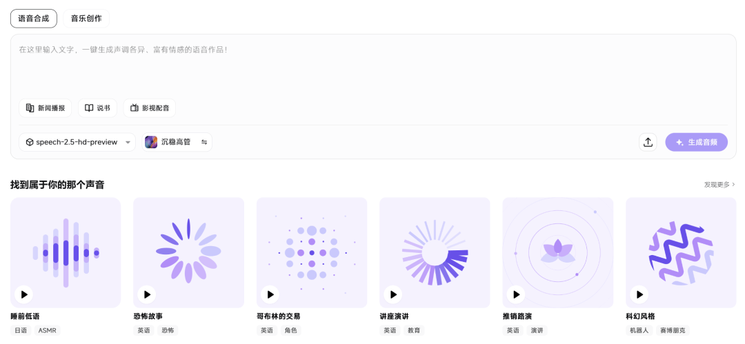Expand the 发现更多 voices link

click(x=719, y=185)
